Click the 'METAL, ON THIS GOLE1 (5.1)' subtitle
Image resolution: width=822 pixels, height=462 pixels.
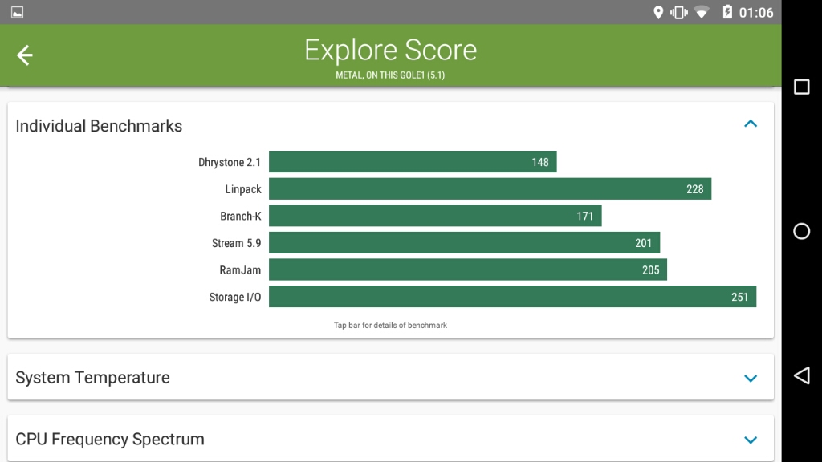pos(390,75)
